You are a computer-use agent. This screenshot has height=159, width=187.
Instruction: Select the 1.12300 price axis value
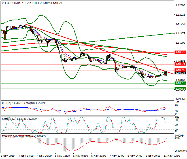[180, 5]
